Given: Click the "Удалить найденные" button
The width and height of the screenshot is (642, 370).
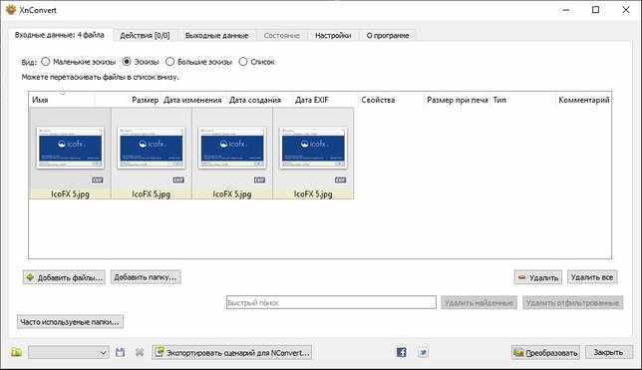Looking at the screenshot, I should [479, 303].
